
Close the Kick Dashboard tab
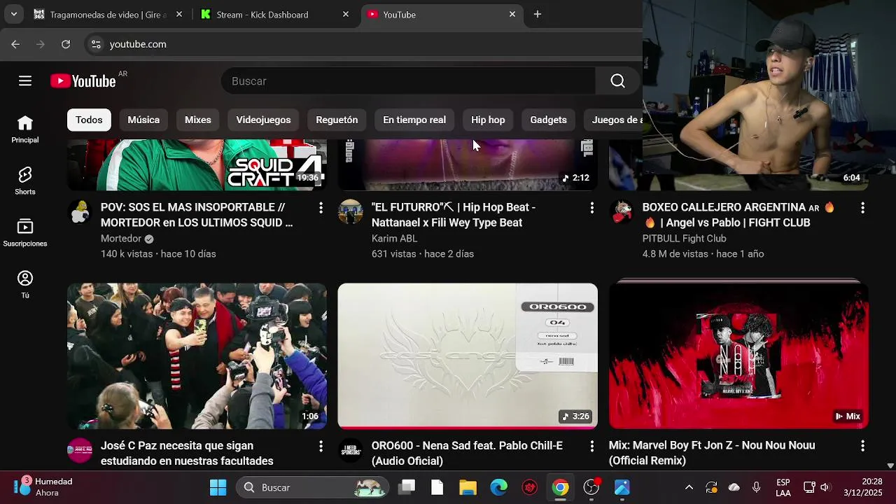pyautogui.click(x=346, y=14)
